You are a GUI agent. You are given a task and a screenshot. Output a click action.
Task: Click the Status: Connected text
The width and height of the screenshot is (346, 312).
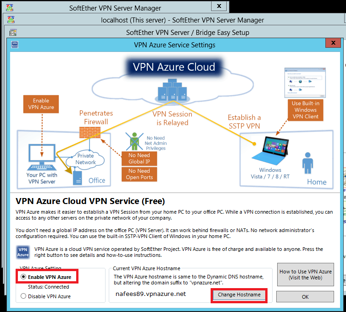49,287
